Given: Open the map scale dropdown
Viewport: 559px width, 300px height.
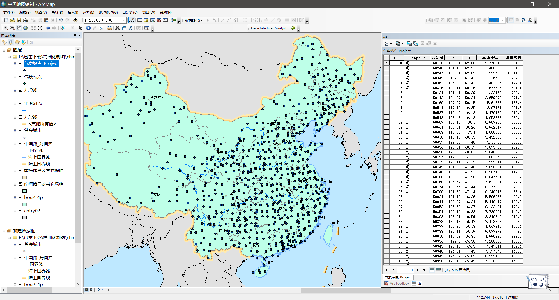Looking at the screenshot, I should [123, 20].
